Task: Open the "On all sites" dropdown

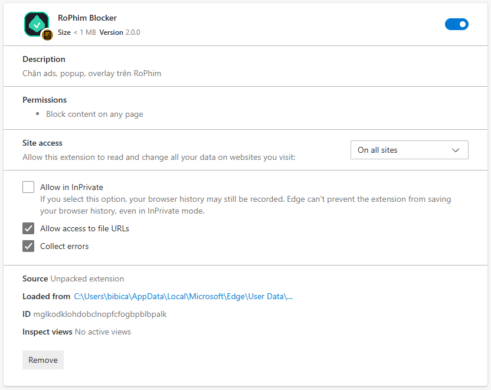Action: [409, 150]
